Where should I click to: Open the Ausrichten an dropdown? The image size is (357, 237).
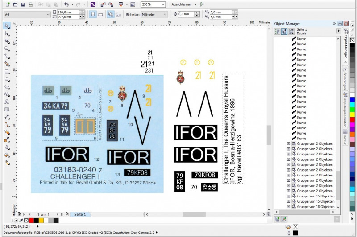tap(195, 4)
